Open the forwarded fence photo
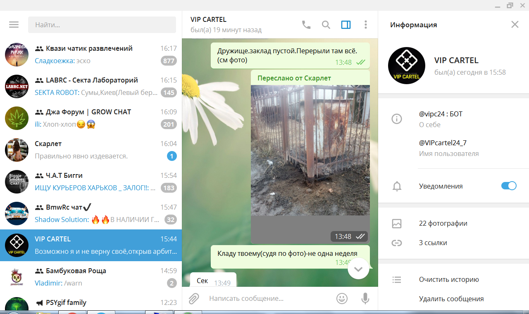Screen dimensions: 529x314 coord(310,150)
